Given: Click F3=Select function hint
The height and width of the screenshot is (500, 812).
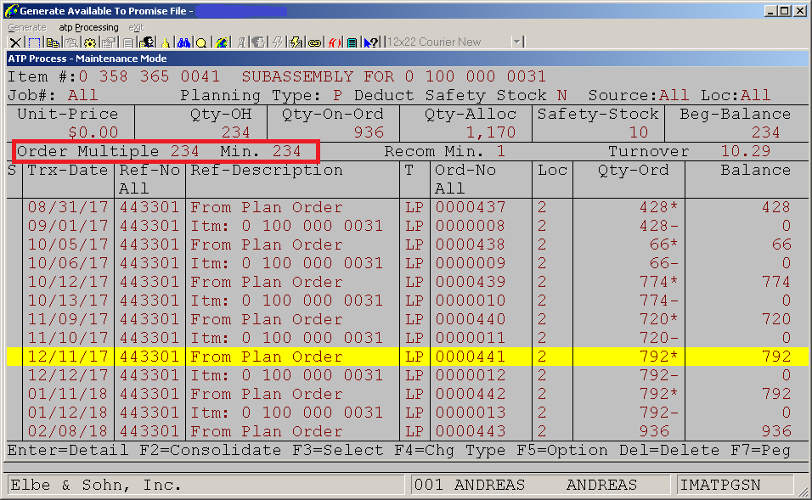Looking at the screenshot, I should coord(338,450).
